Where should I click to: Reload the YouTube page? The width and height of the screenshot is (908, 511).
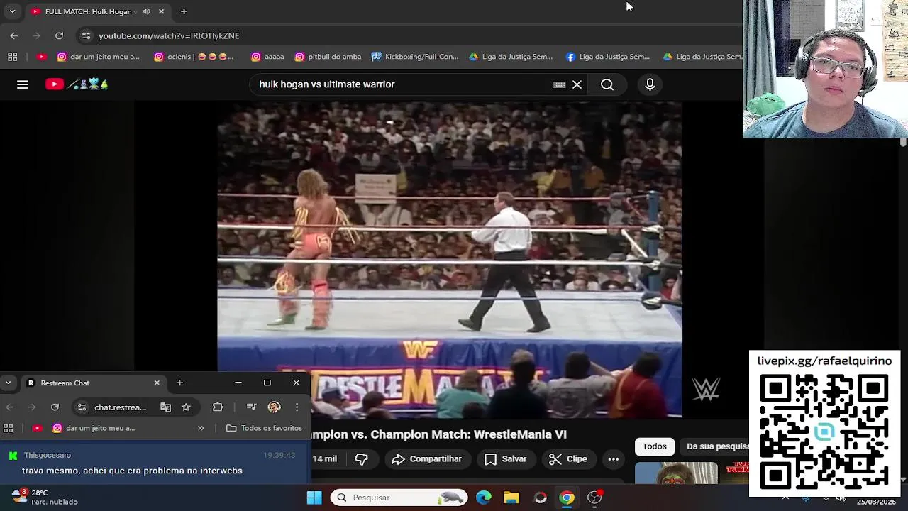coord(59,35)
